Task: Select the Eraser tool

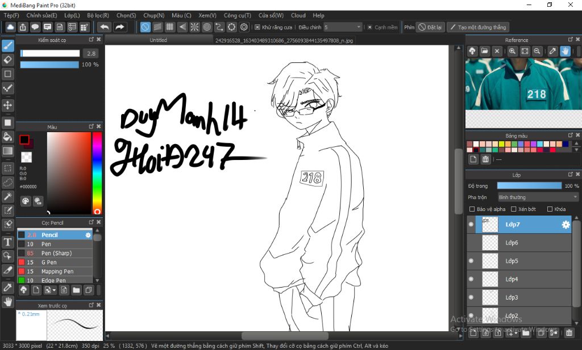Action: 8,60
